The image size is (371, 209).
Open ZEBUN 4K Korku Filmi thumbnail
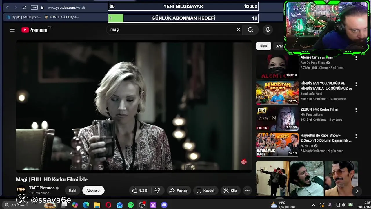[277, 118]
